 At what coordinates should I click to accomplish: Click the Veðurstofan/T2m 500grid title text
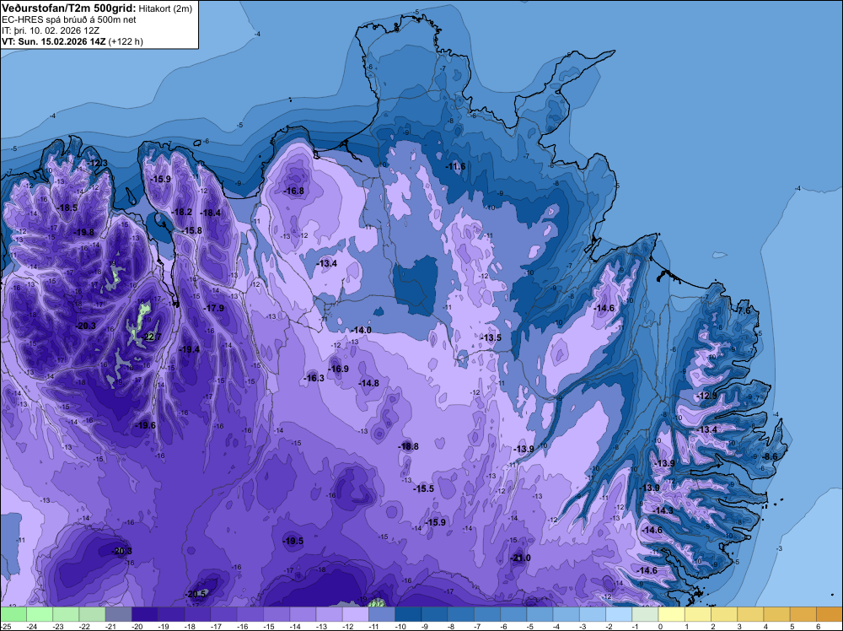[69, 8]
